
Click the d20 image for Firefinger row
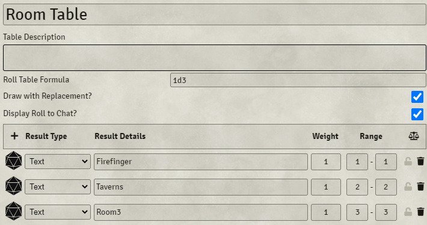[x=14, y=161]
